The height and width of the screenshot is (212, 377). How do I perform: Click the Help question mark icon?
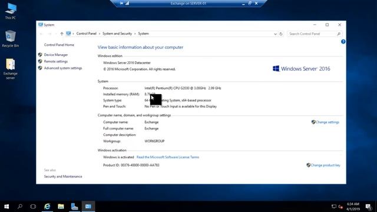pos(343,42)
